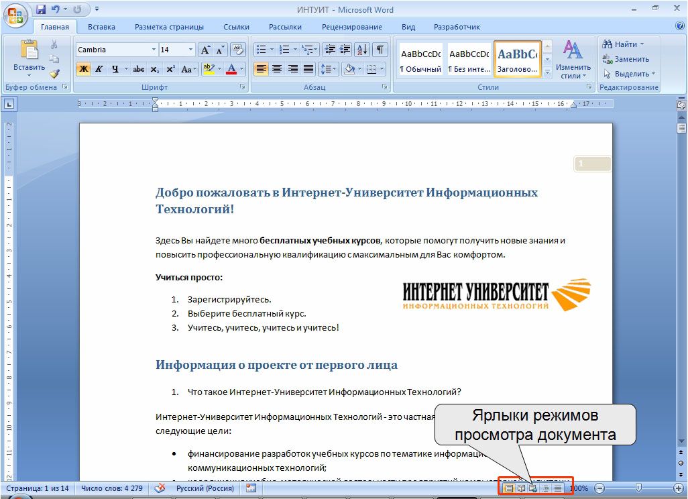Click the zoom slider handle
This screenshot has width=688, height=499.
tap(639, 488)
